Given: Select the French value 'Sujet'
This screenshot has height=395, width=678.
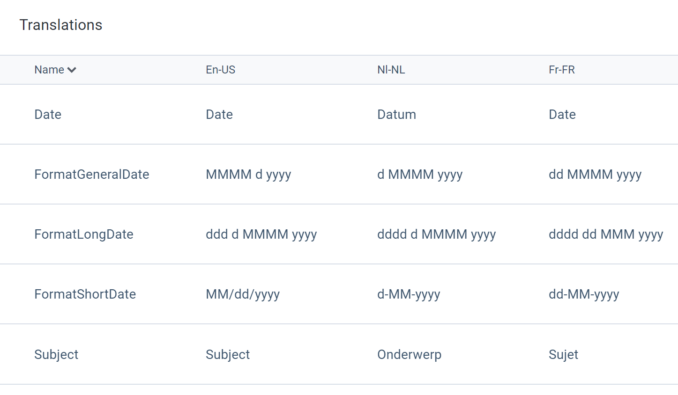Looking at the screenshot, I should point(563,355).
